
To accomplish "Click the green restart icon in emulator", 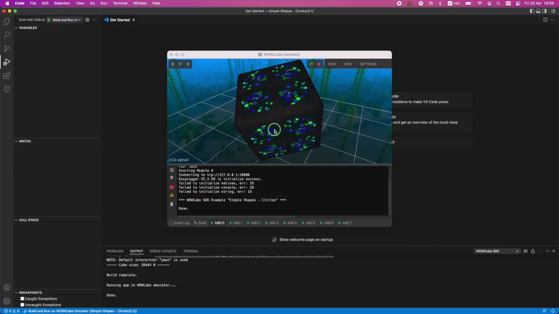I will pyautogui.click(x=311, y=64).
